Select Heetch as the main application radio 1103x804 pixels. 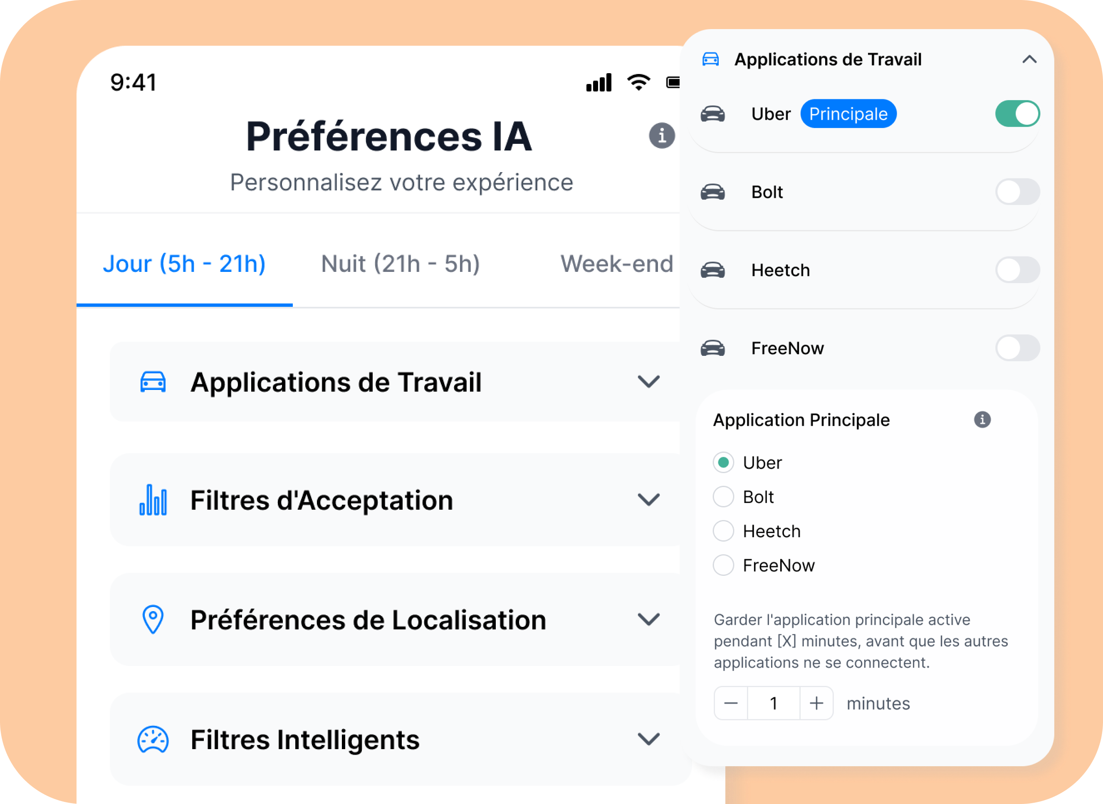723,531
